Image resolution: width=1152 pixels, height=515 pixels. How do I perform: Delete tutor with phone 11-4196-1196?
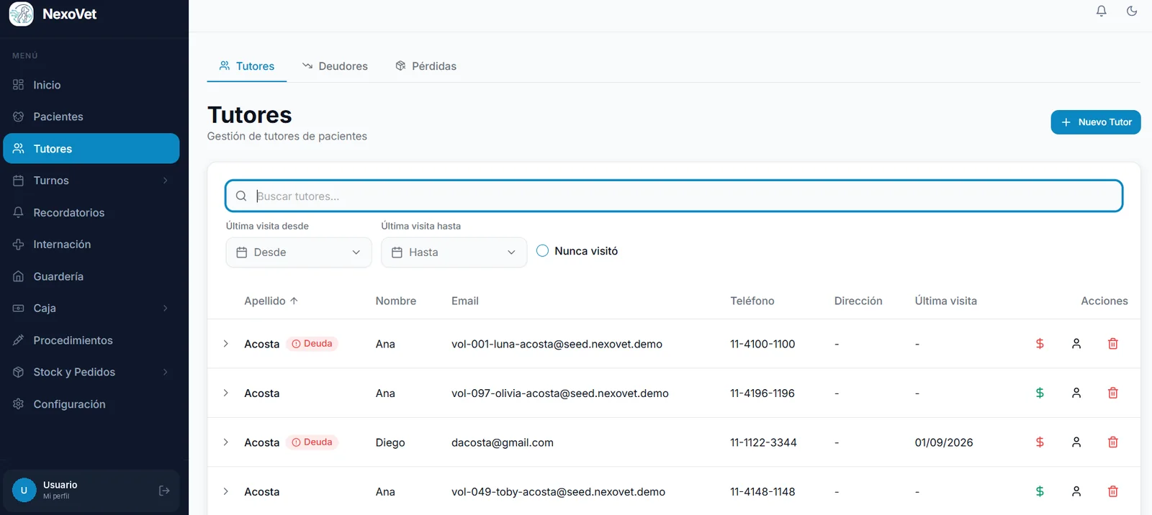point(1113,393)
